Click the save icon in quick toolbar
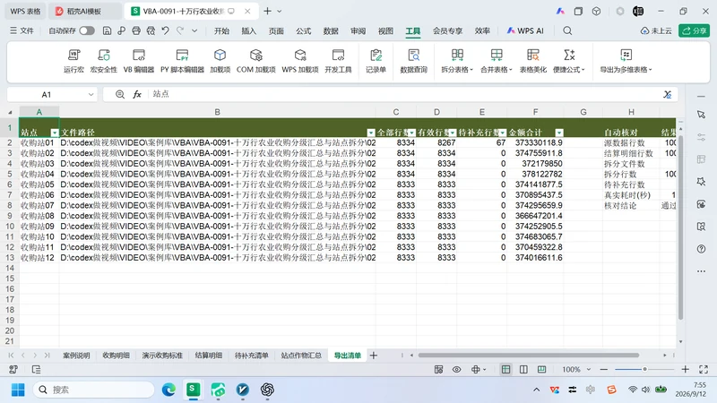The image size is (717, 403). 107,30
